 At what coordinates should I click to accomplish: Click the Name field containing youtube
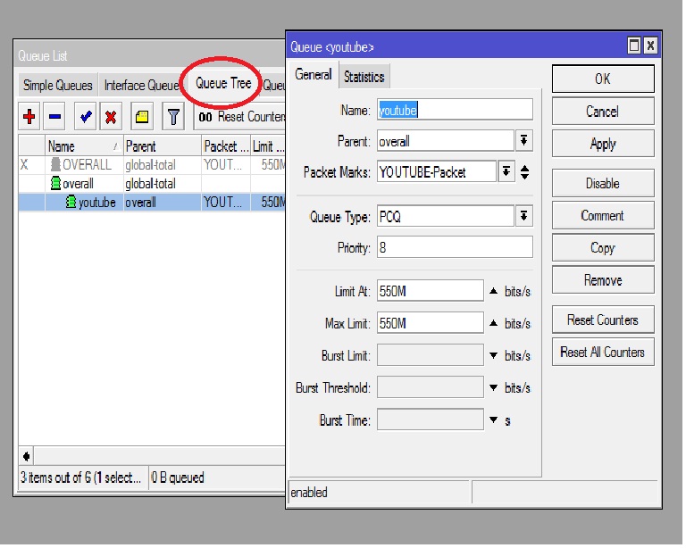455,110
